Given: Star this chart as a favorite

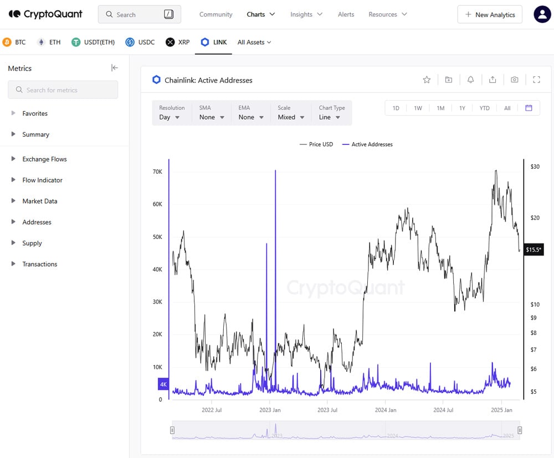Looking at the screenshot, I should tap(427, 80).
